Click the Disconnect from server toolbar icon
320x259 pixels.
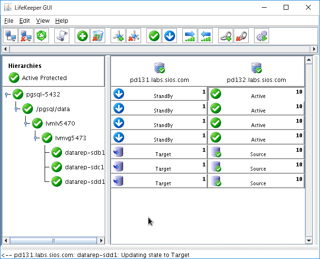(26, 36)
